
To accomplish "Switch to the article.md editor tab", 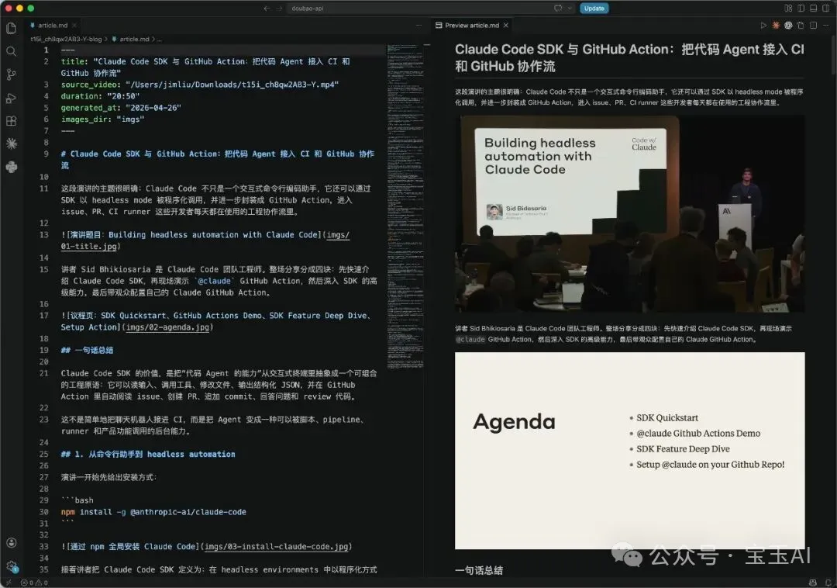I will pyautogui.click(x=53, y=25).
